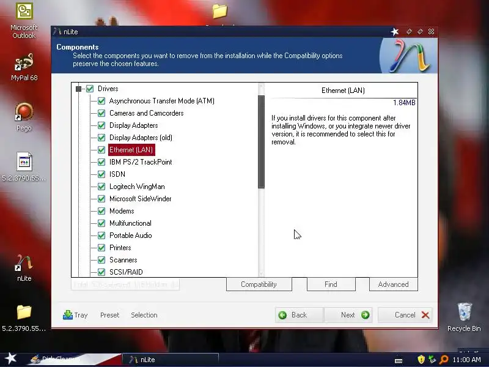Open the Pego desktop shortcut
Viewport: 489px width, 367px height.
pyautogui.click(x=24, y=117)
